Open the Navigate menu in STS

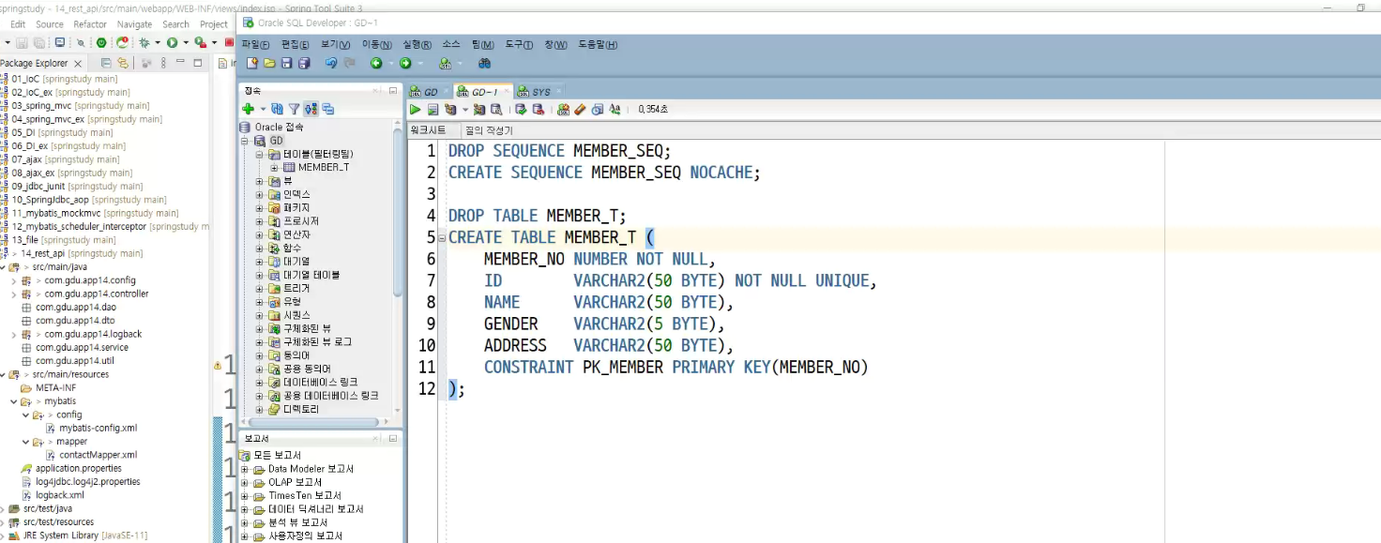point(135,24)
